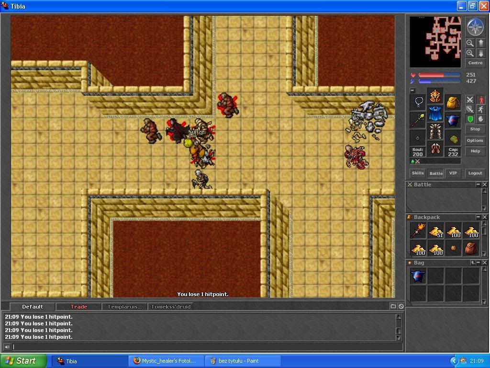Minimize the Bag panel

[478, 263]
